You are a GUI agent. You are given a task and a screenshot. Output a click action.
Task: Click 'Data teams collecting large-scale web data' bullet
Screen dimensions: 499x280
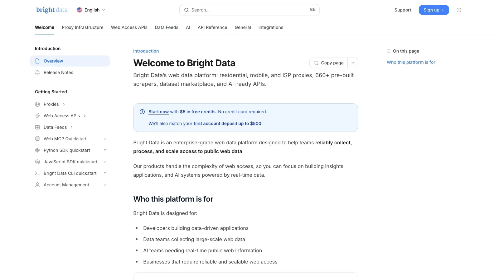[x=194, y=239]
